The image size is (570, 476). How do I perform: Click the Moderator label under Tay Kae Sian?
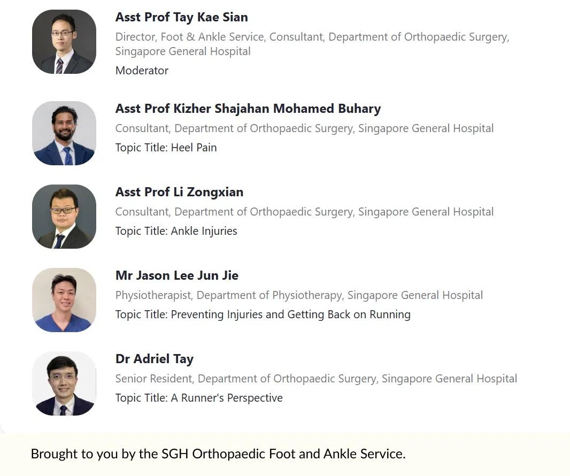[142, 71]
